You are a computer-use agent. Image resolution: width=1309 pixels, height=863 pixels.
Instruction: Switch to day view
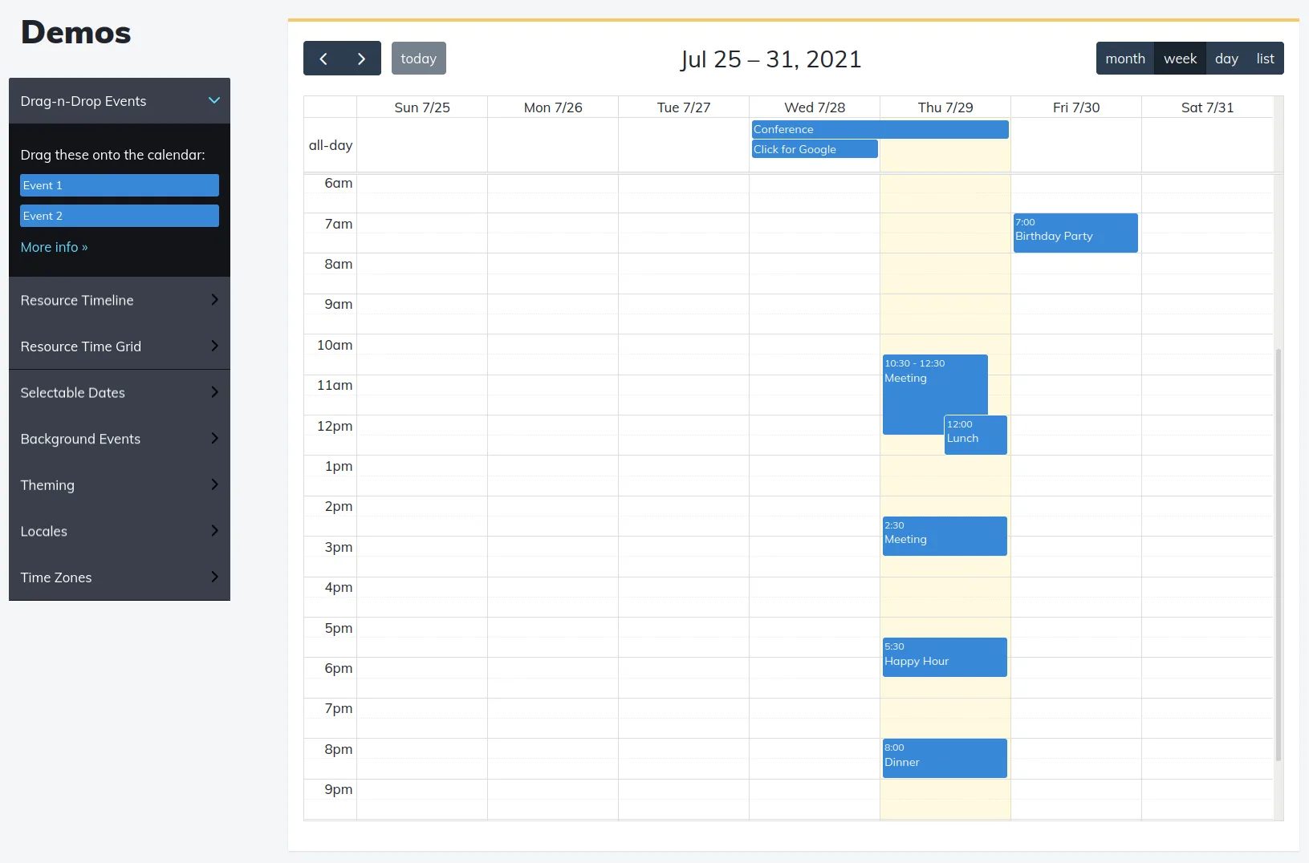point(1226,59)
